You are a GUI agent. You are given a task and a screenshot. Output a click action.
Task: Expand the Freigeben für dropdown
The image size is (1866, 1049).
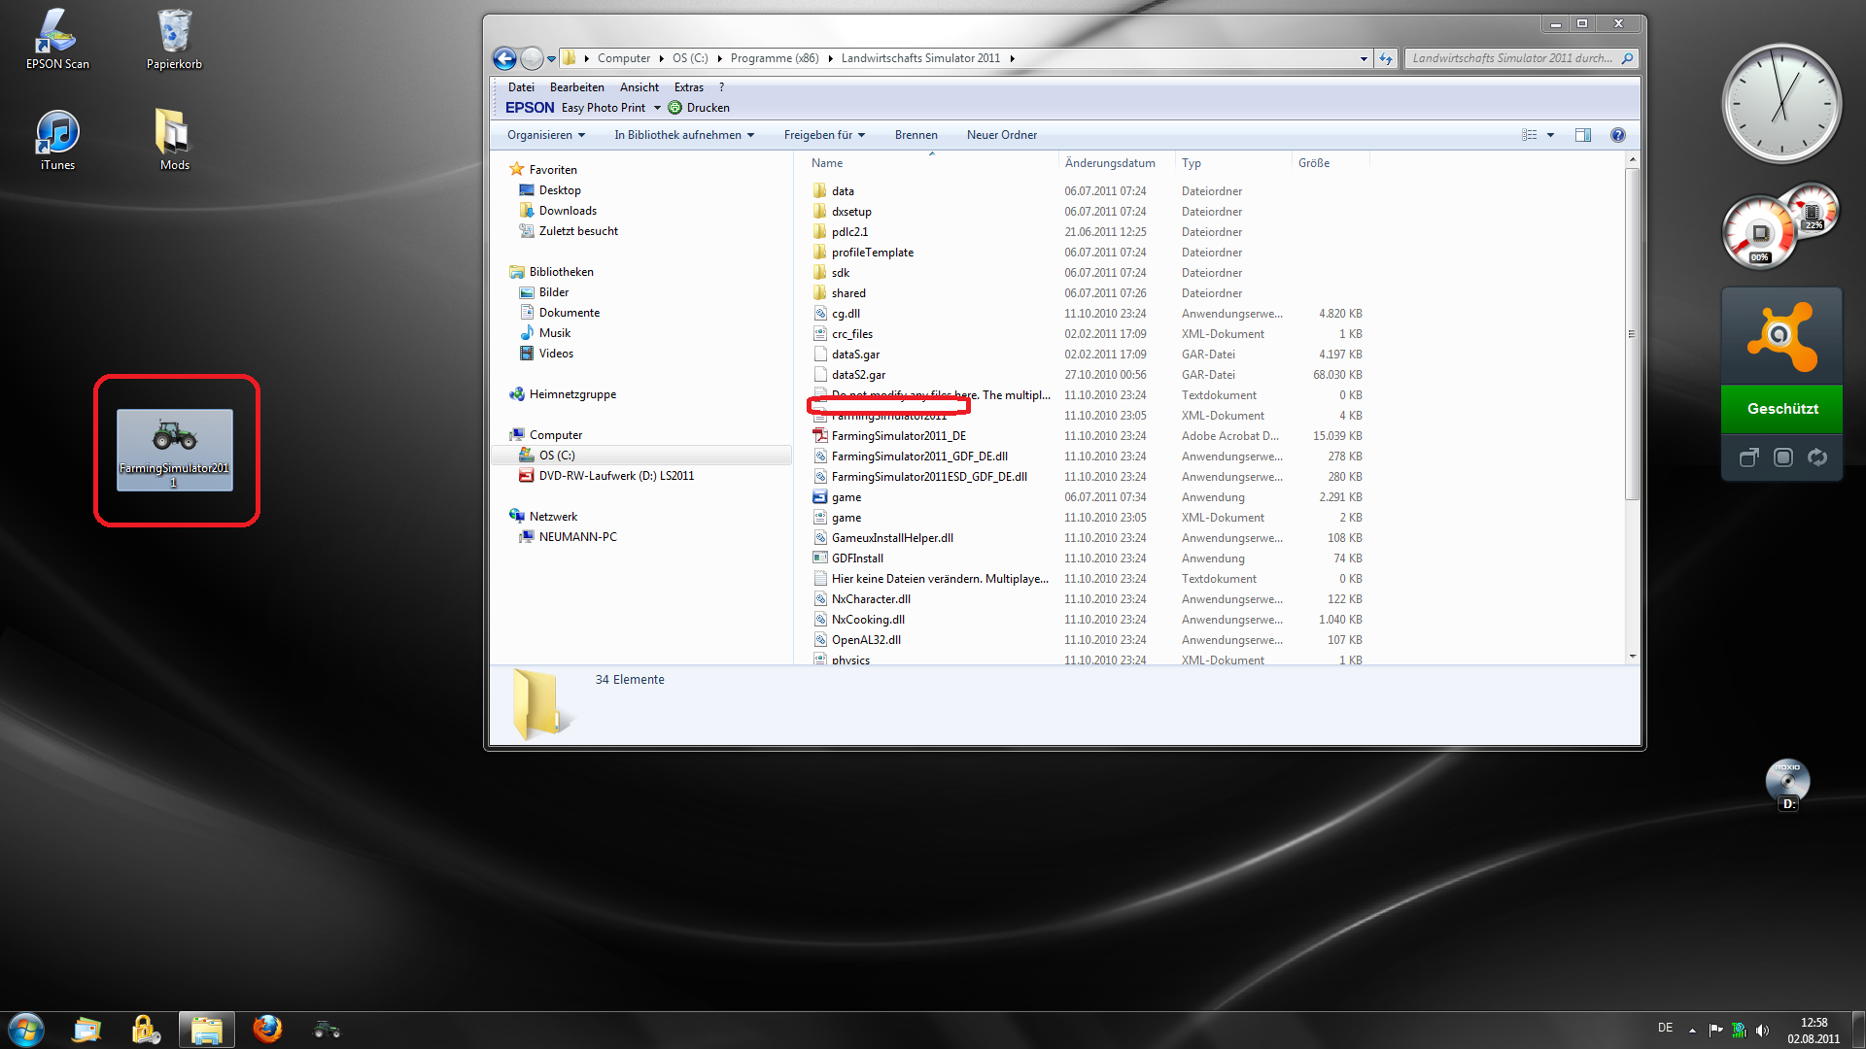[824, 135]
